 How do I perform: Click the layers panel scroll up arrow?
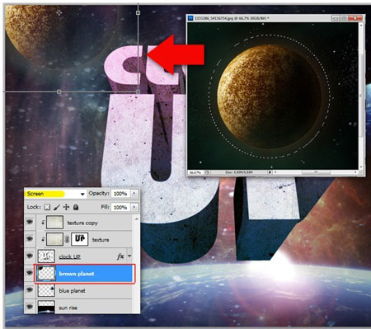click(x=136, y=219)
